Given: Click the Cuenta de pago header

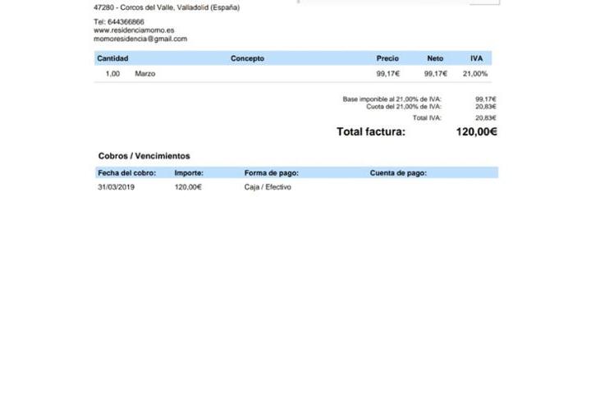Looking at the screenshot, I should (x=398, y=173).
